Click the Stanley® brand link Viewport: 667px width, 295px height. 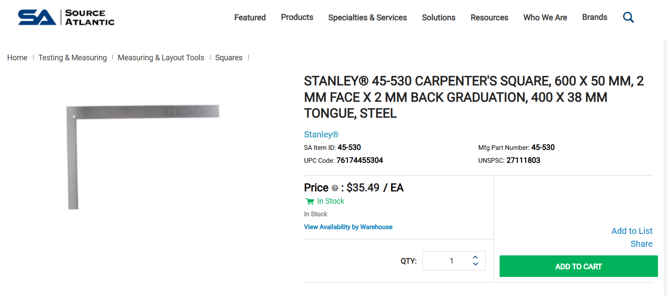click(321, 134)
